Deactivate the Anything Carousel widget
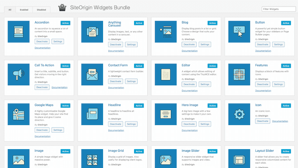The width and height of the screenshot is (298, 168). click(x=116, y=45)
